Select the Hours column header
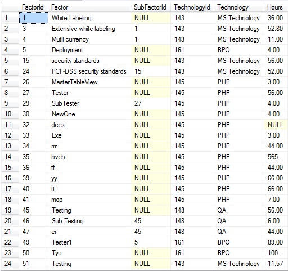Viewport: 288px width, 271px height. coord(276,7)
